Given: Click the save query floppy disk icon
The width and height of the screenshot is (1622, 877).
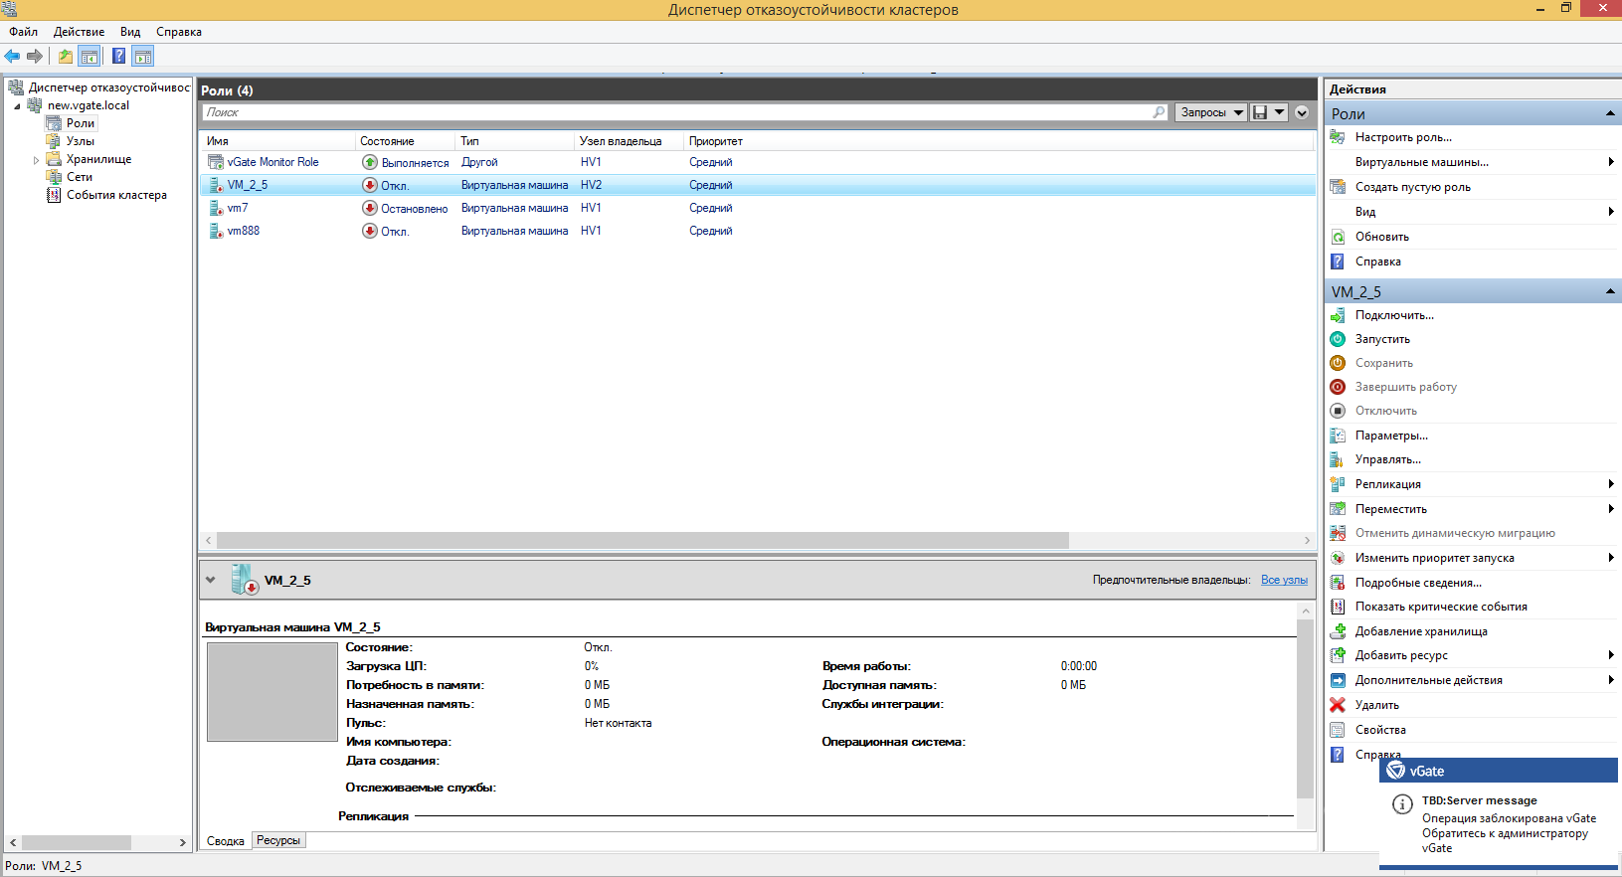Looking at the screenshot, I should click(1260, 112).
